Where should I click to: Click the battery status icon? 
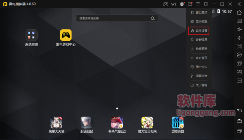[219, 11]
